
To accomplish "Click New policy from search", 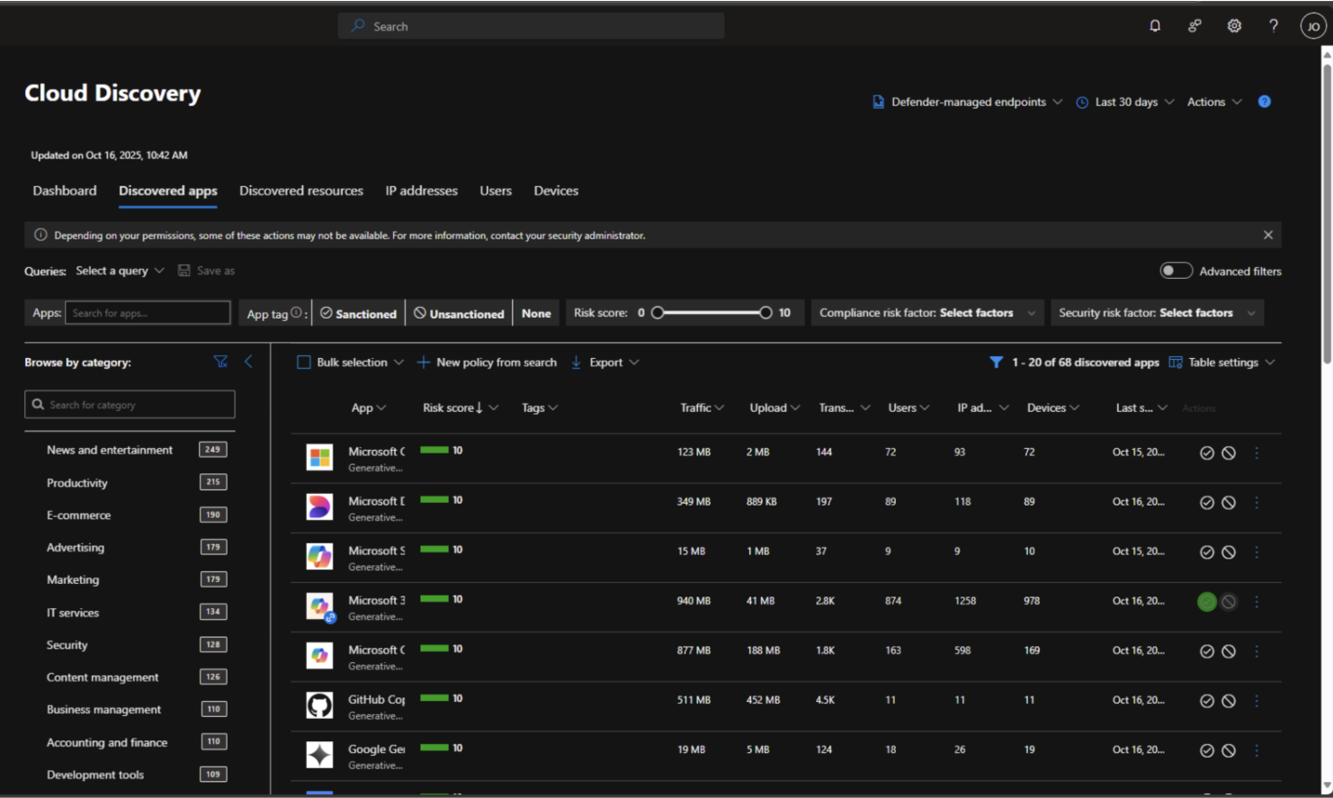I will pyautogui.click(x=487, y=363).
